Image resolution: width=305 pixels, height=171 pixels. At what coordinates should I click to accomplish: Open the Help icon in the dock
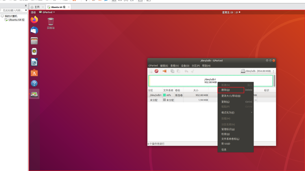pyautogui.click(x=34, y=84)
